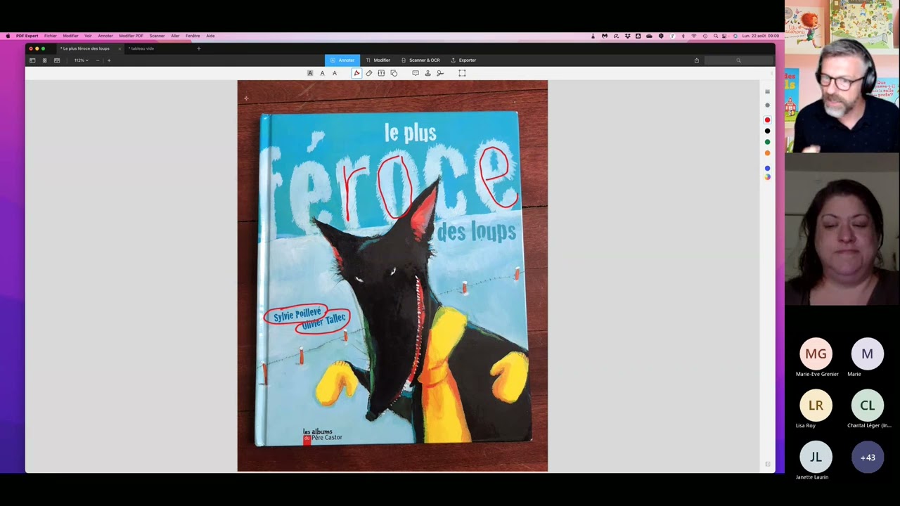
Task: Choose the strikethrough text tool
Action: point(335,73)
